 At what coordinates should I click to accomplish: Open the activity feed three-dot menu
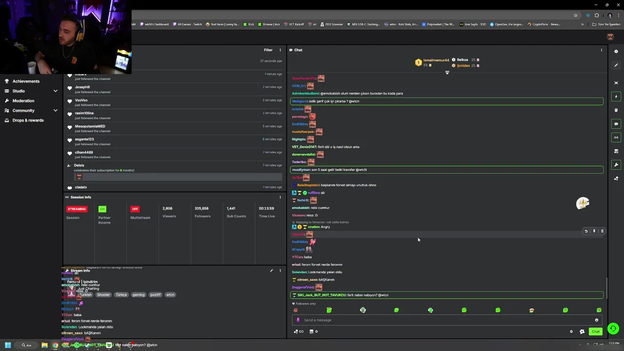click(280, 50)
